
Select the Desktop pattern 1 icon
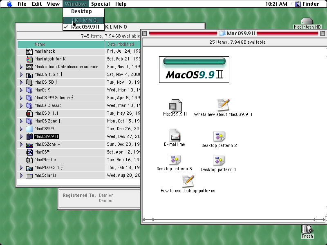[x=219, y=160]
